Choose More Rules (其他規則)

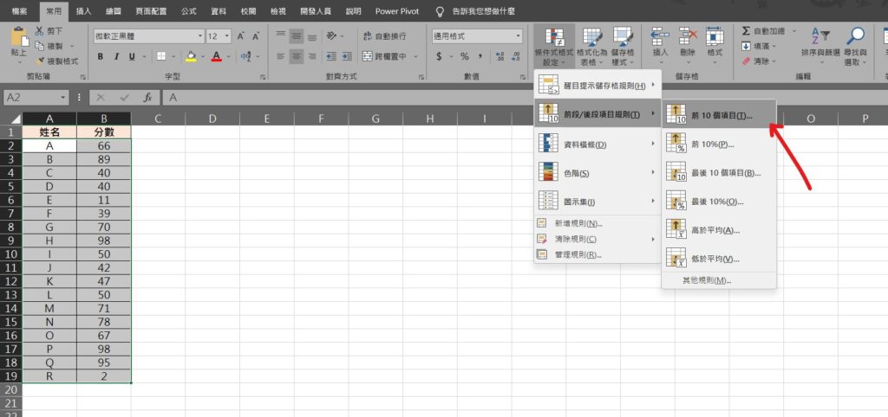pos(719,280)
